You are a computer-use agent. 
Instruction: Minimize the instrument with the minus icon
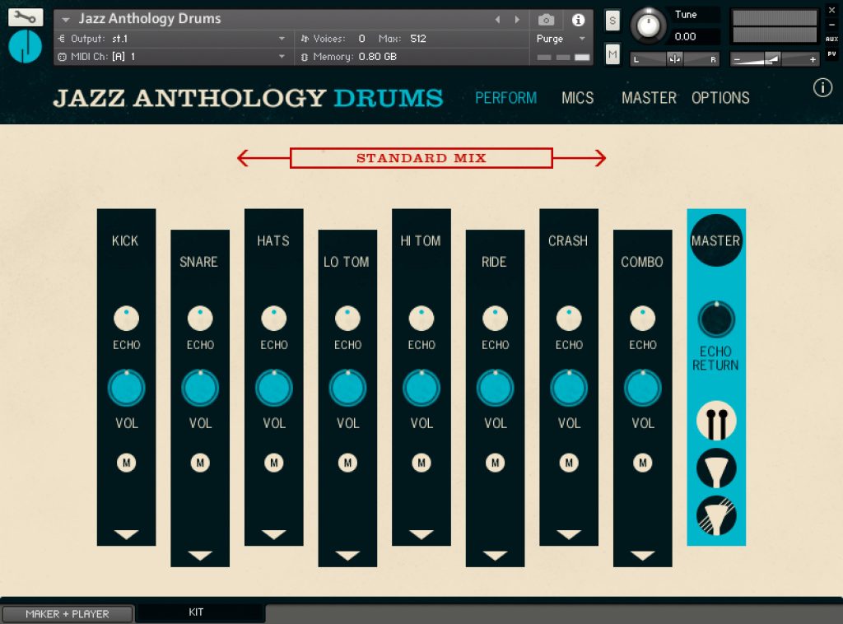(831, 25)
